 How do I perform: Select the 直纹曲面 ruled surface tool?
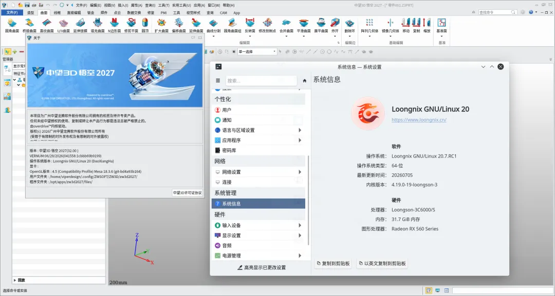(47, 26)
